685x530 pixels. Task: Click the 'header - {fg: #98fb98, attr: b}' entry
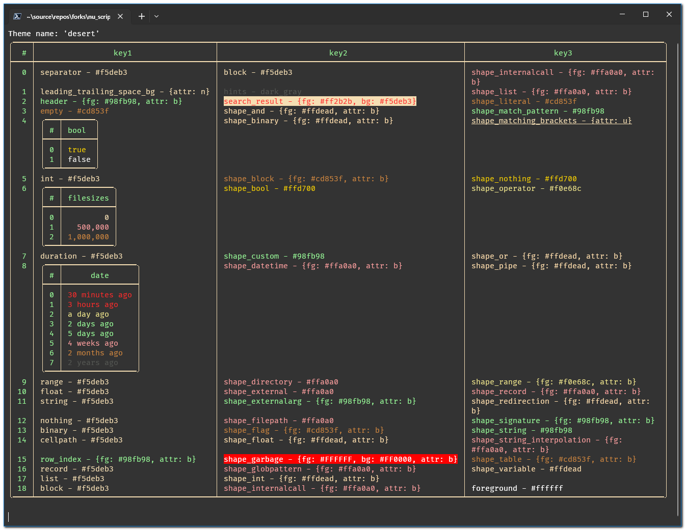click(111, 101)
